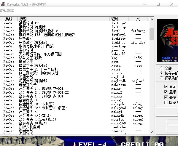This screenshot has height=146, width=178.
Task: Select 忍者大战 ncombat row
Action: coord(74,131)
